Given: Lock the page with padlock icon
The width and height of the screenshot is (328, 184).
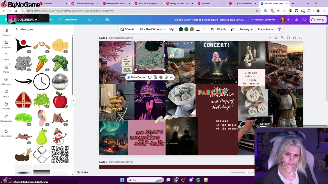Looking at the screenshot, I should (282, 38).
